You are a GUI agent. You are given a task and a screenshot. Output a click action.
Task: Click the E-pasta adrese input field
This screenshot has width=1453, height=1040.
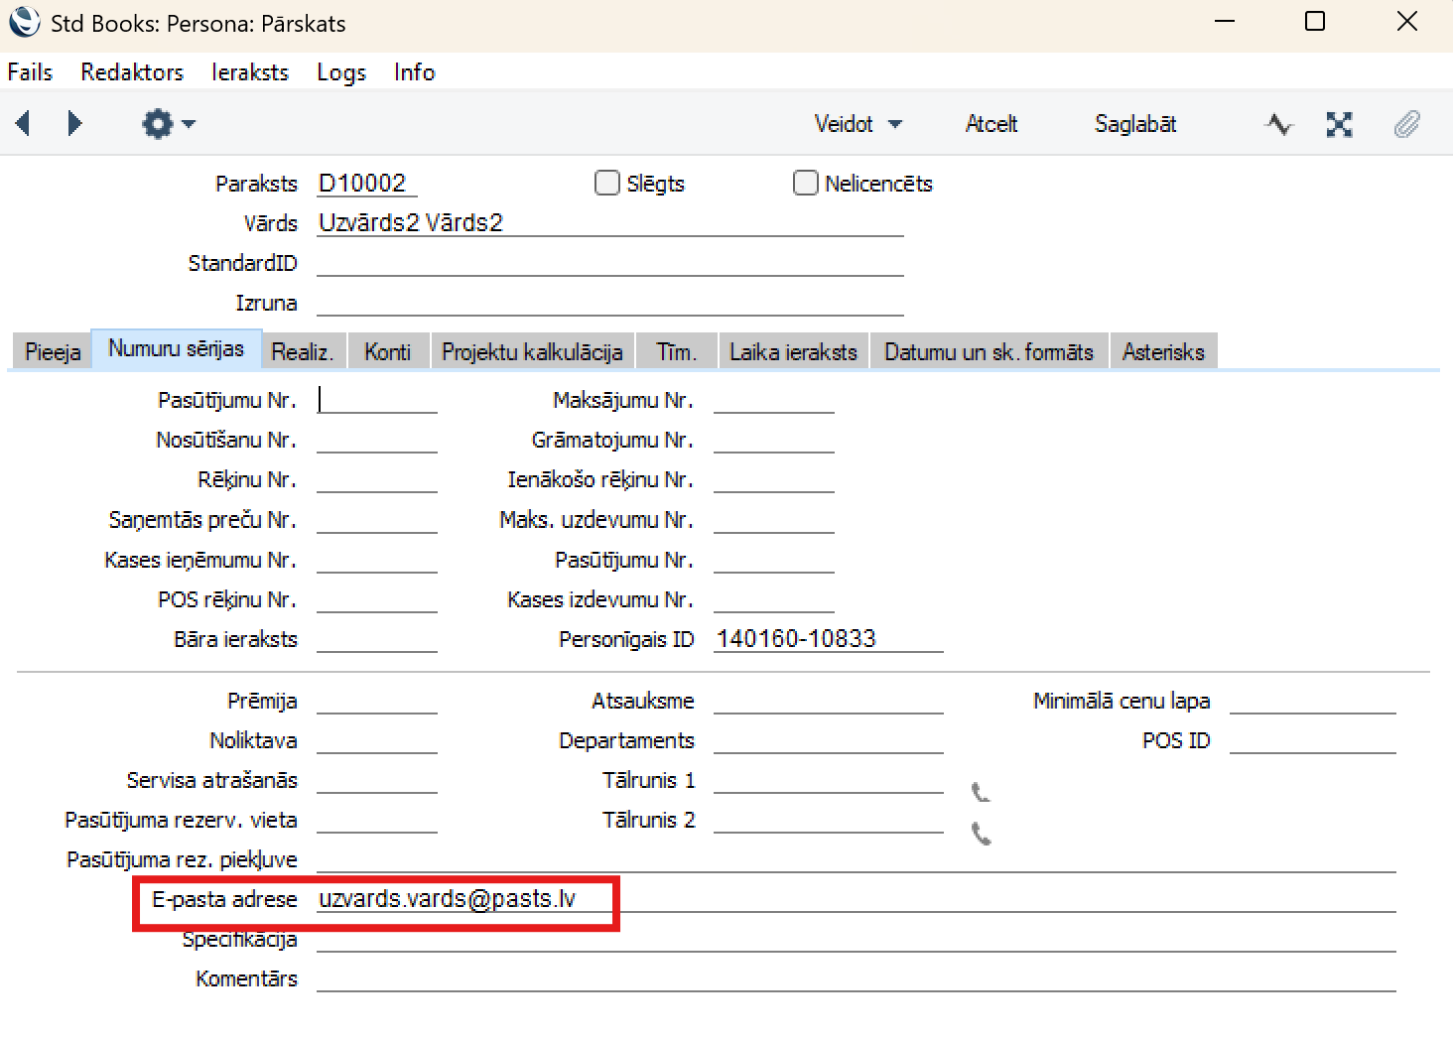click(854, 899)
